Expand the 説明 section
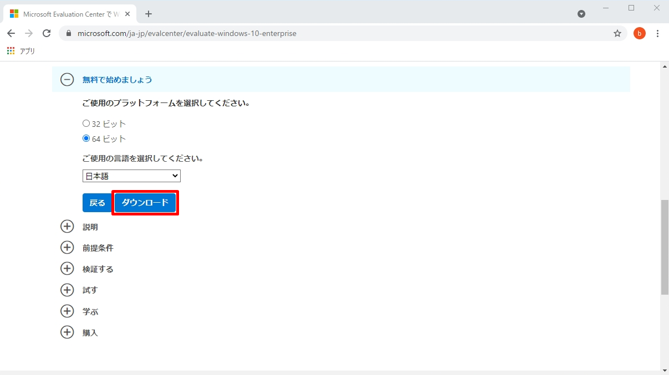 tap(67, 227)
